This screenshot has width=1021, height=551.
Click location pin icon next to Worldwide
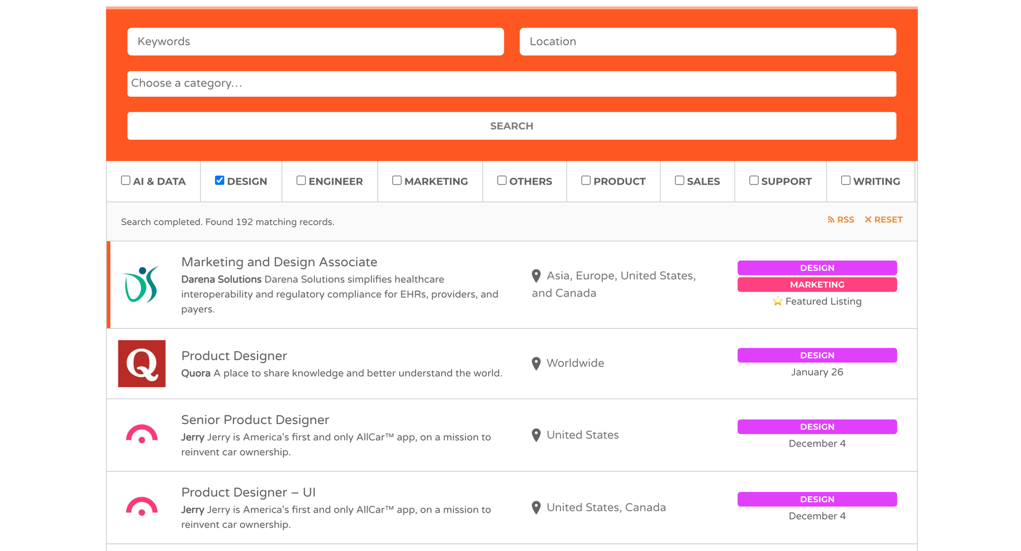click(536, 363)
